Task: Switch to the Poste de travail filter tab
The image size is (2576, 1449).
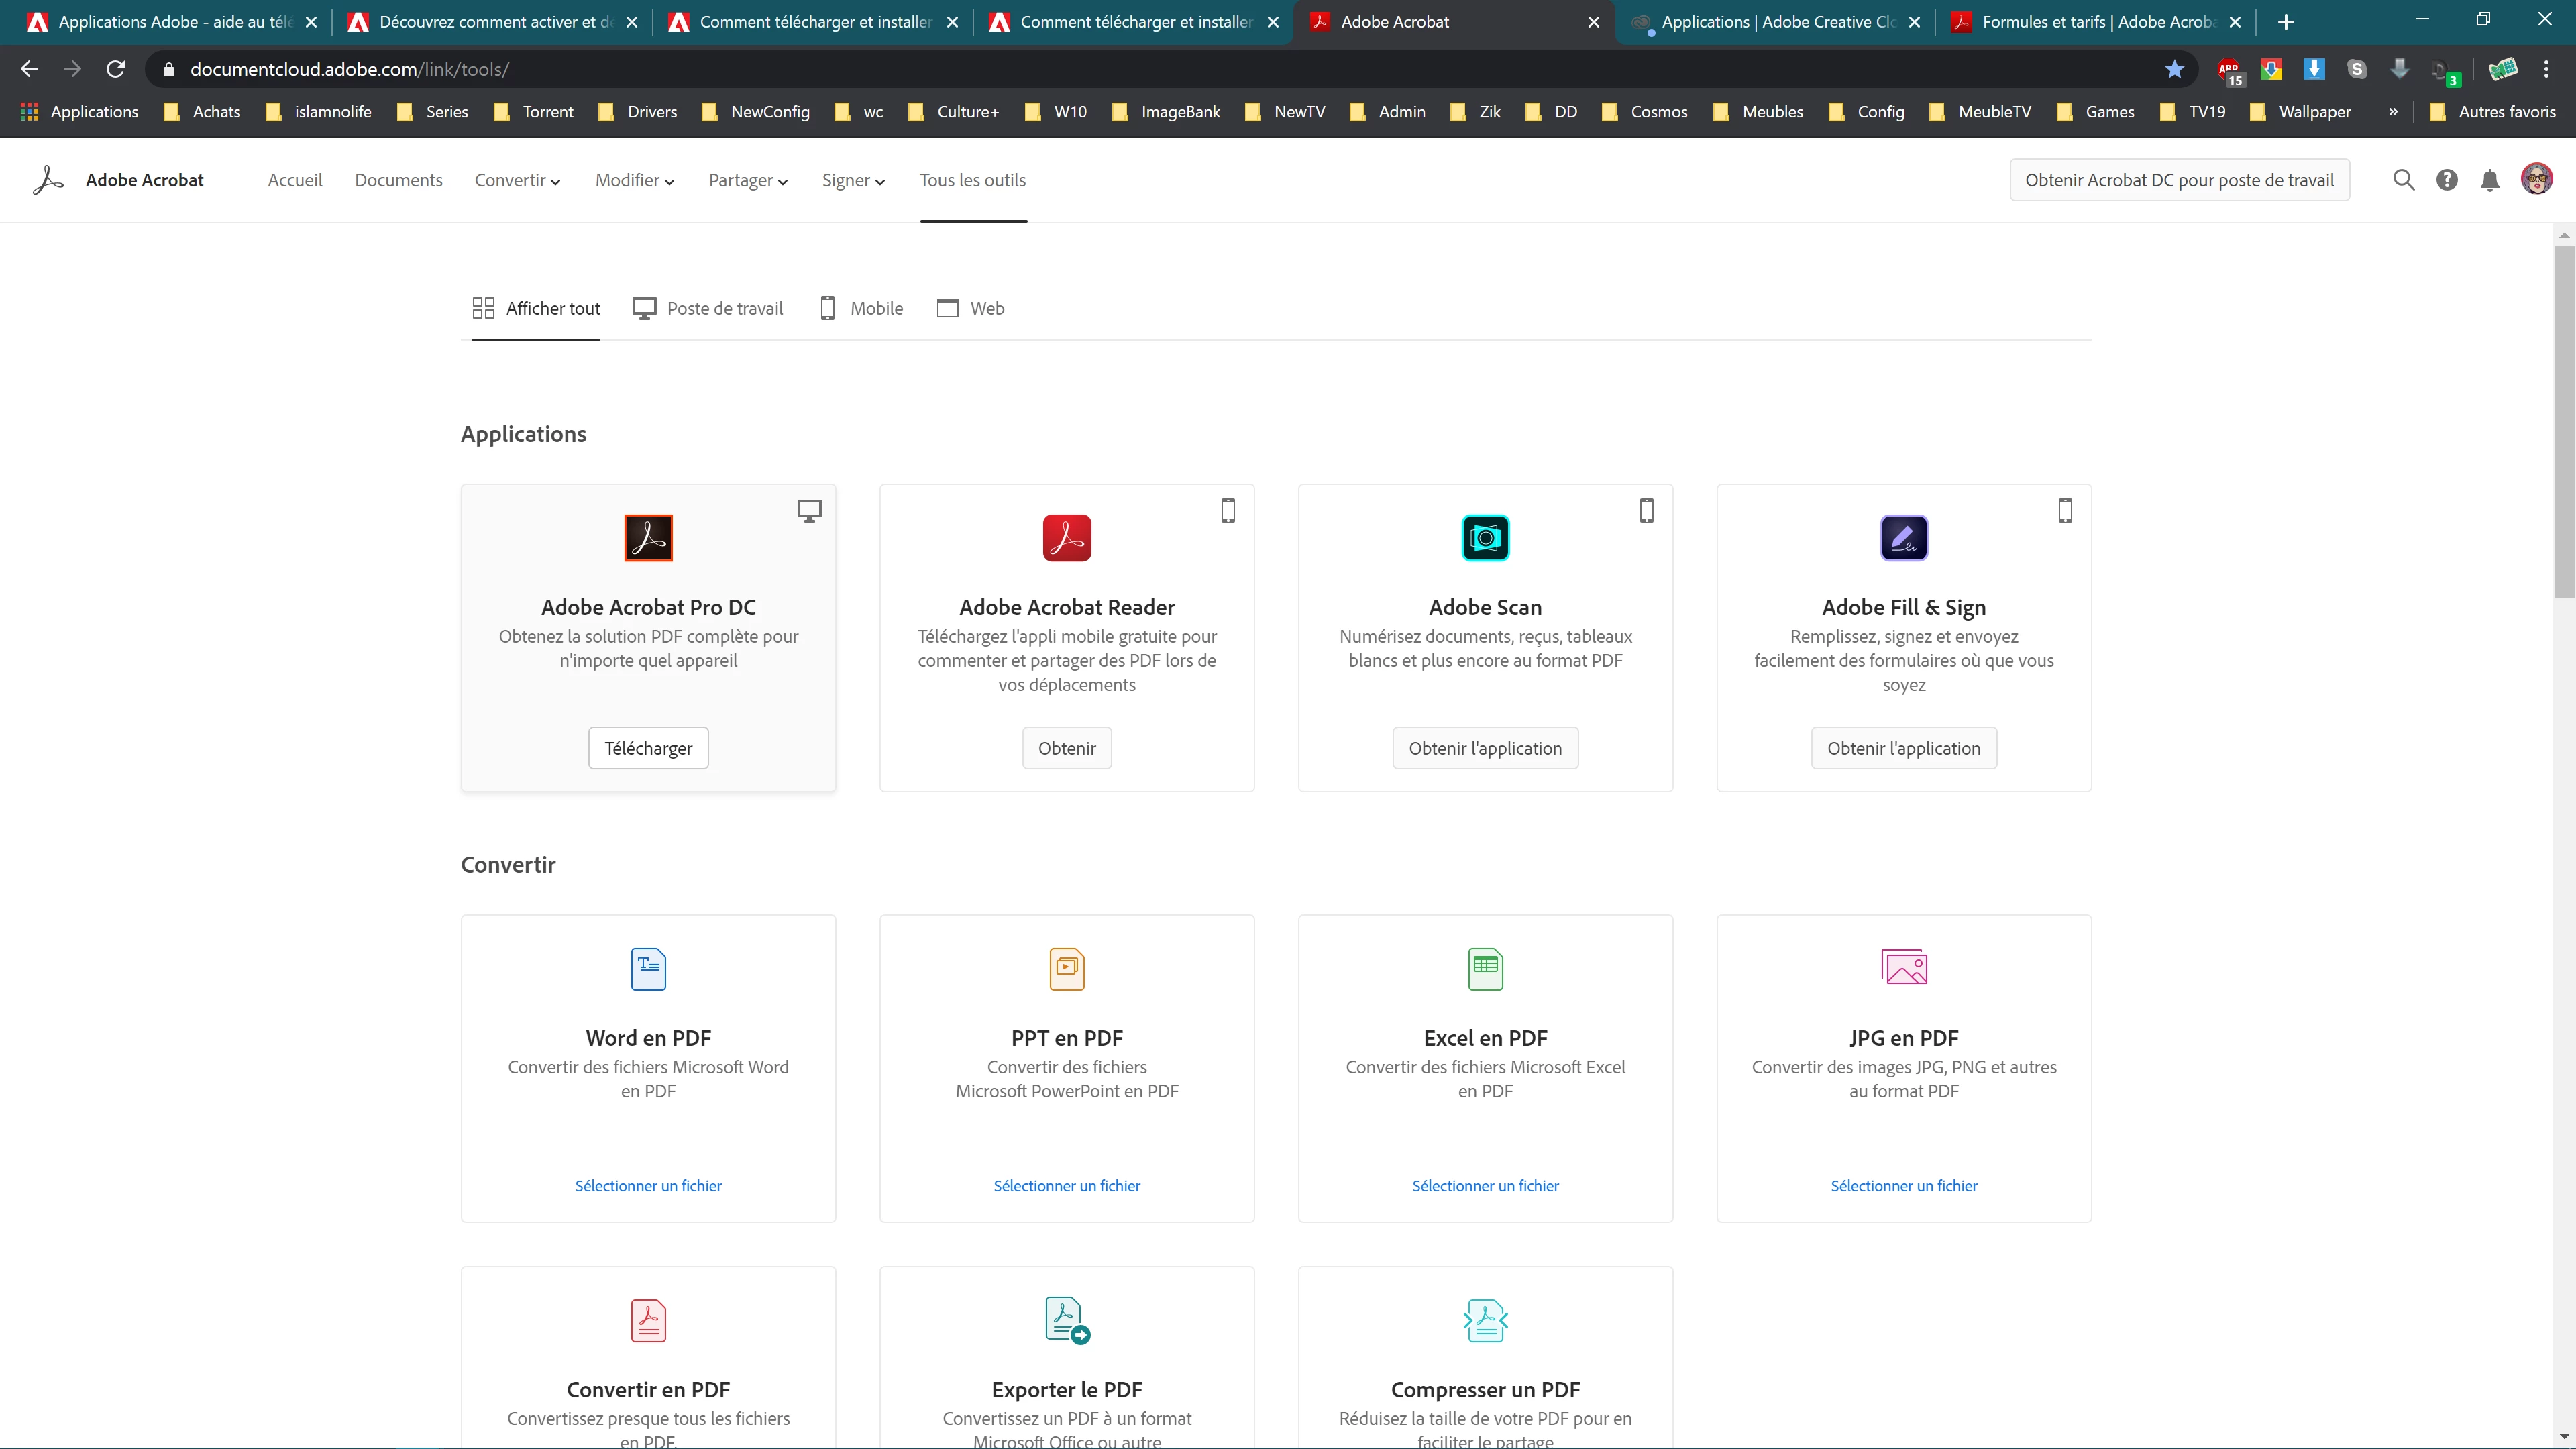Action: tap(708, 308)
